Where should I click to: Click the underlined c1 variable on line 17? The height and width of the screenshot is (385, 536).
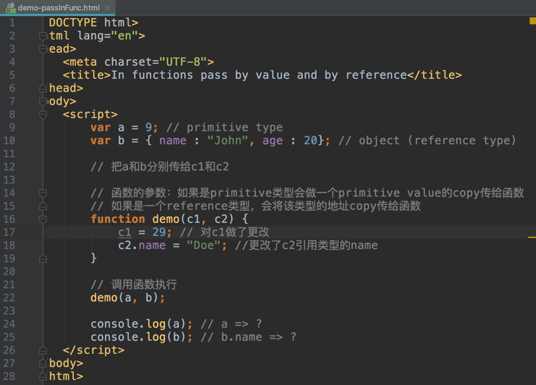coord(125,233)
